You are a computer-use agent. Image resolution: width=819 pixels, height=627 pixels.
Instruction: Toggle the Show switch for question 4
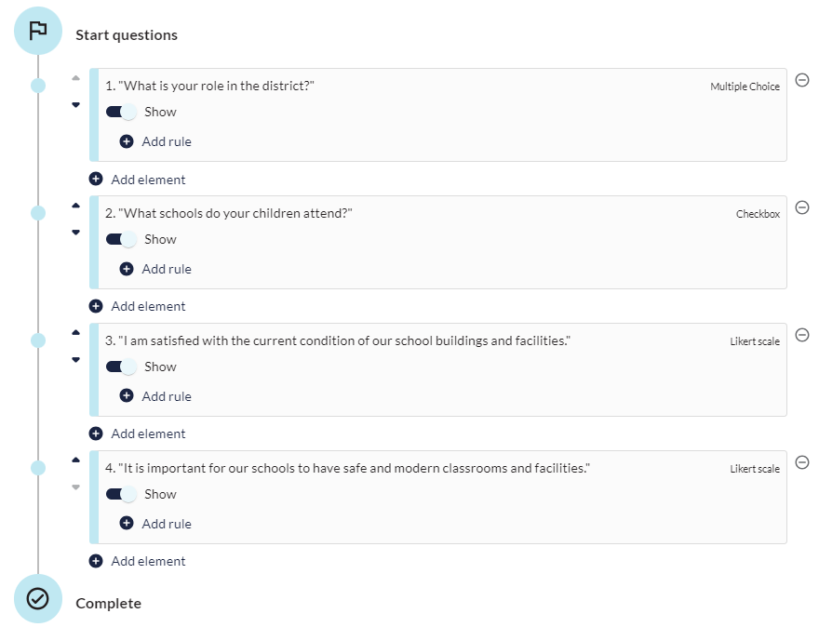121,494
